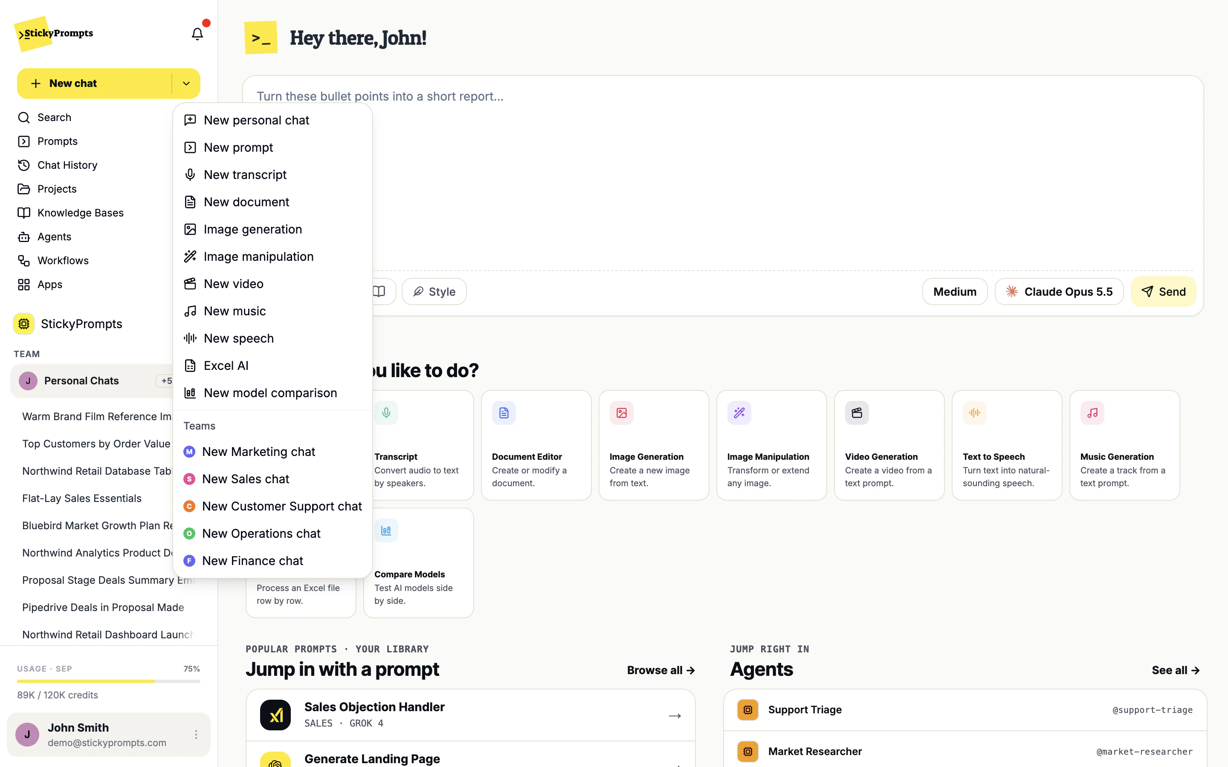1228x767 pixels.
Task: Toggle the New chat dropdown arrow
Action: coord(186,84)
